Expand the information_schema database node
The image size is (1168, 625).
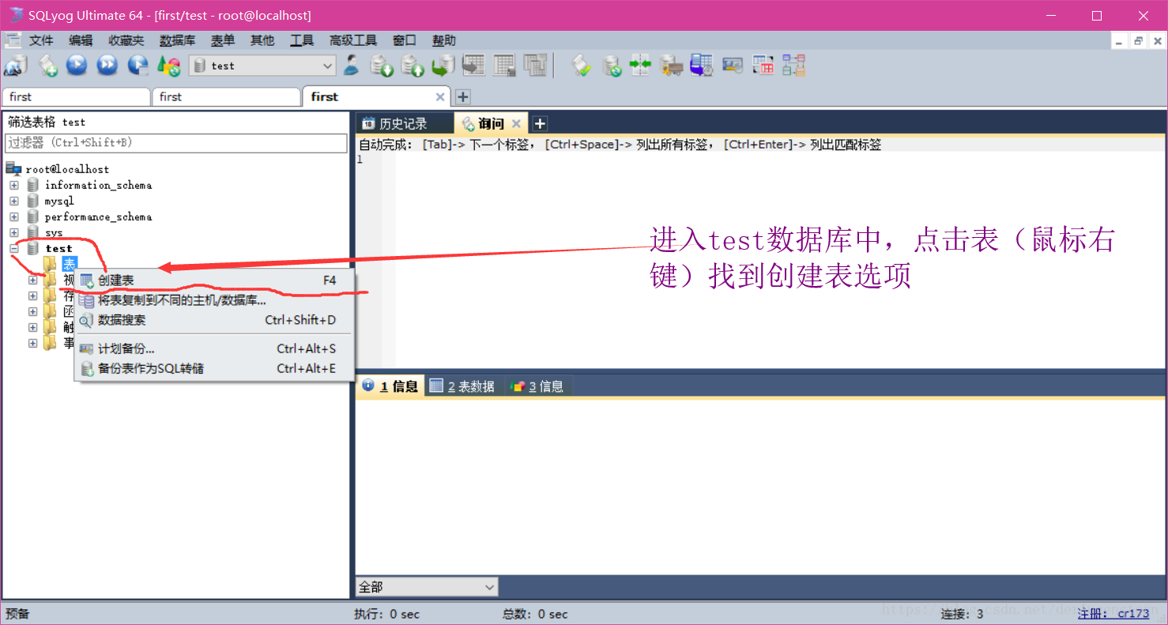[14, 185]
